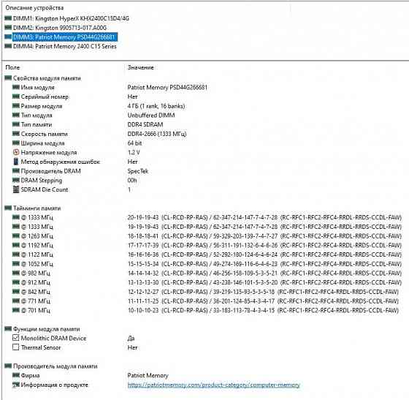Image resolution: width=409 pixels, height=400 pixels.
Task: Toggle the Thermal Sensor checkbox
Action: point(15,347)
